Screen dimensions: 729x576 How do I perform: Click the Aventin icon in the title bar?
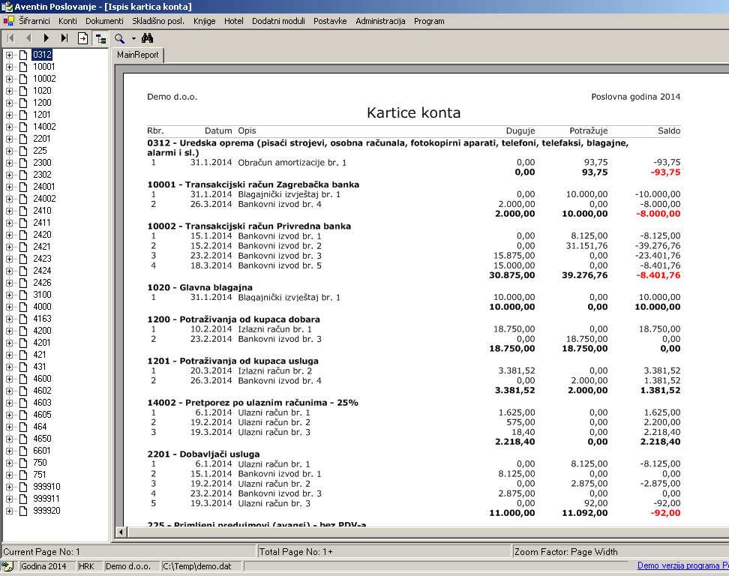point(6,6)
